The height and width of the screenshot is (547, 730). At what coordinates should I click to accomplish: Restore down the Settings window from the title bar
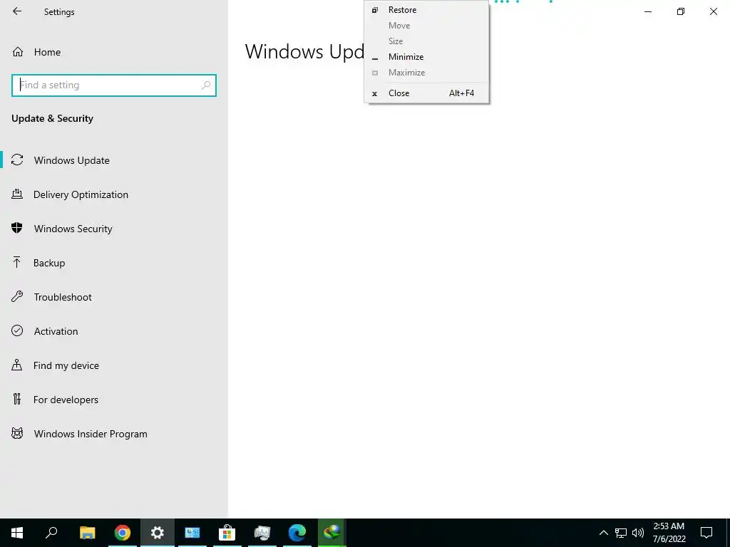click(x=681, y=11)
